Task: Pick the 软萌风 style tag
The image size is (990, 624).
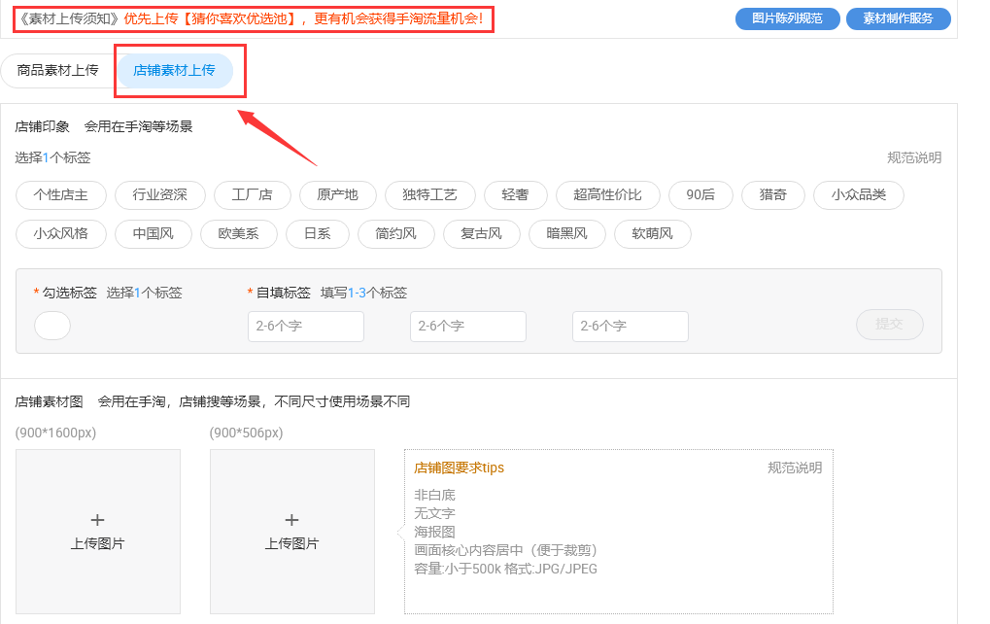Action: tap(652, 234)
